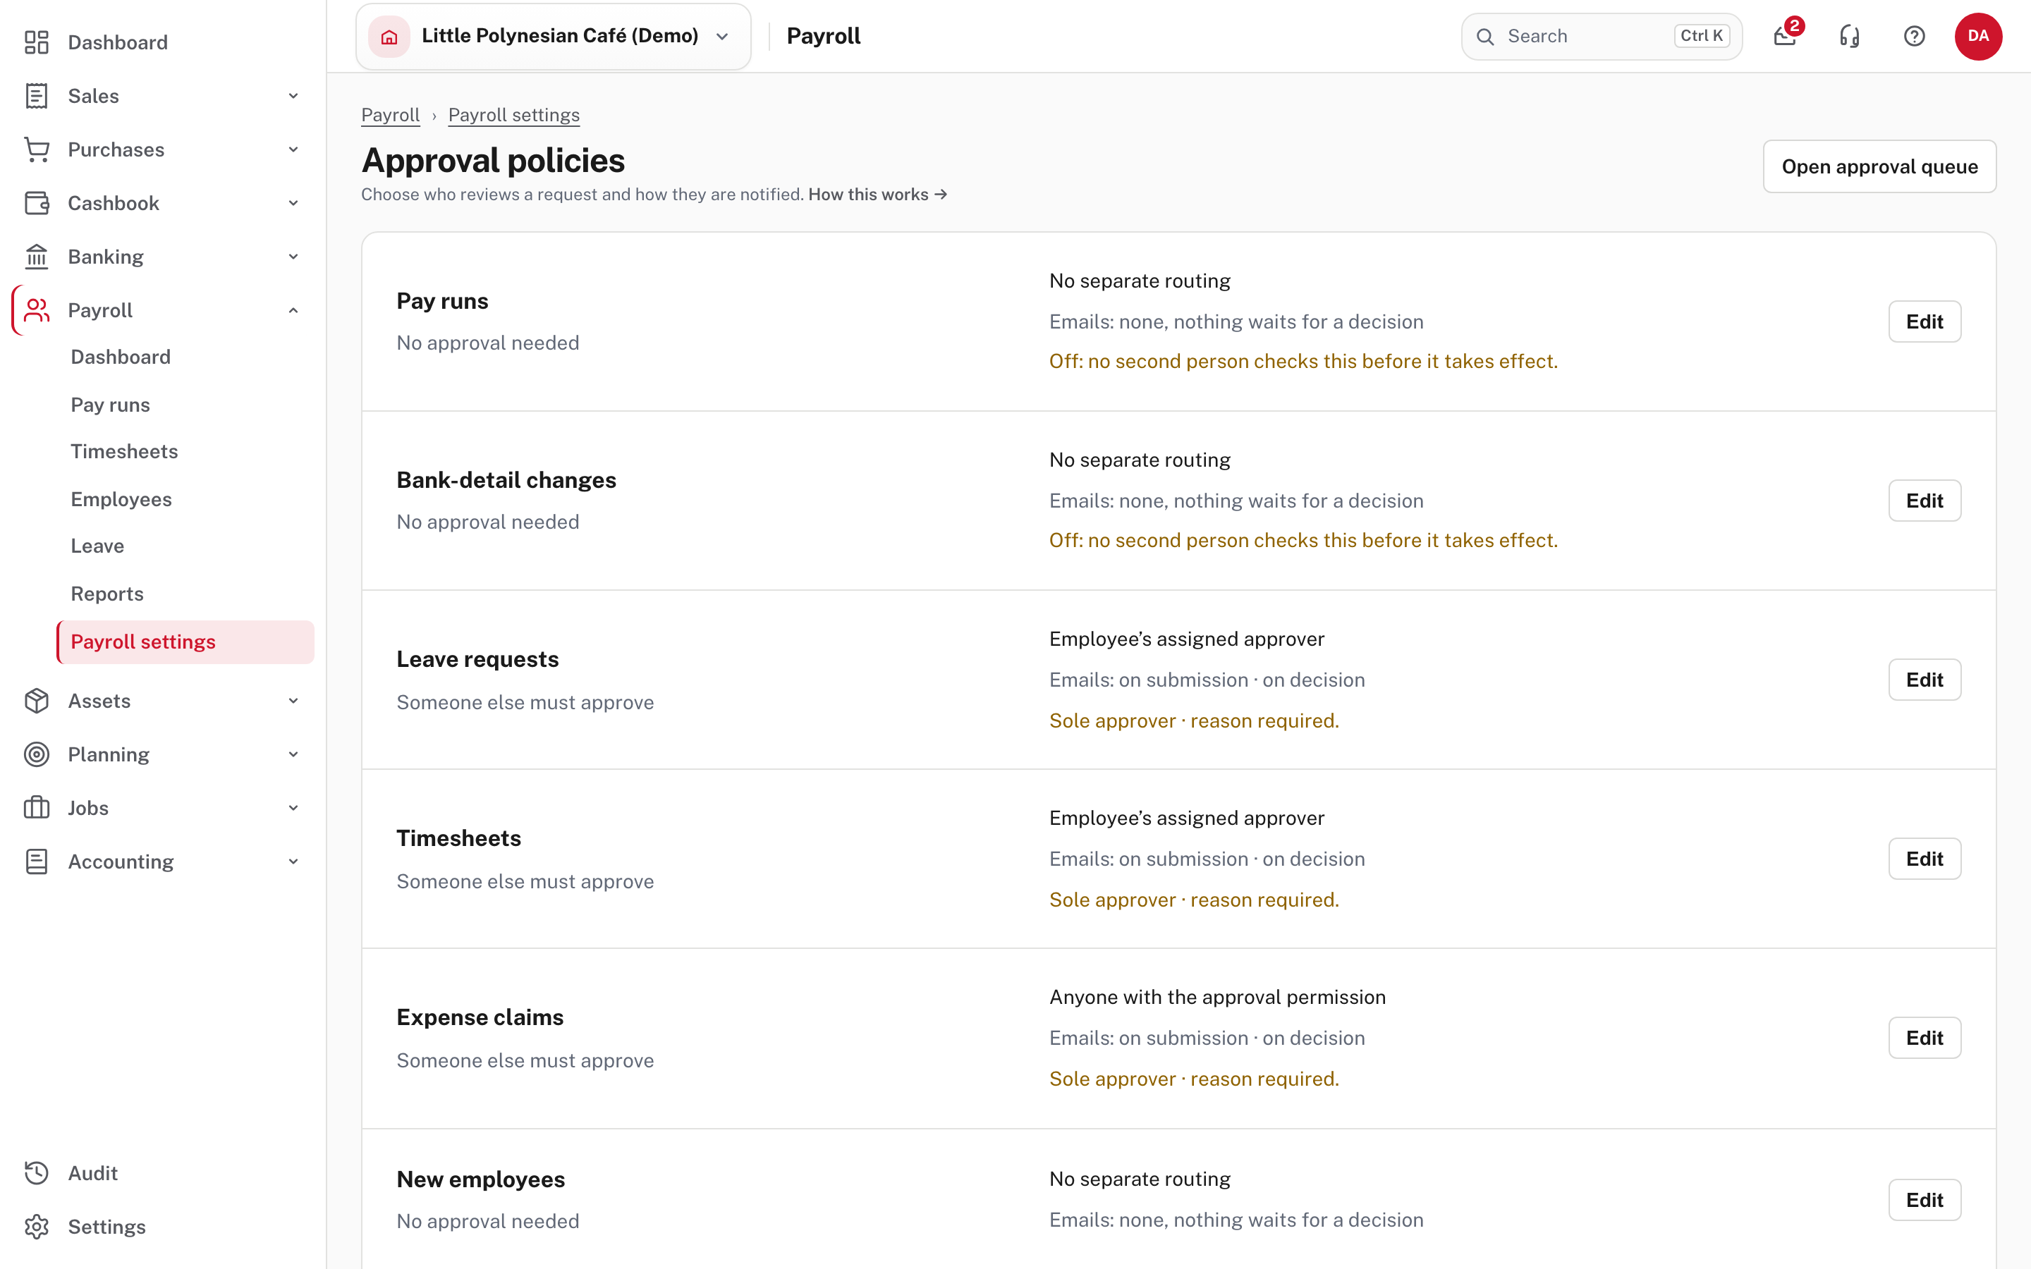Open the Dashboard grid icon in sidebar
This screenshot has height=1269, width=2031.
coord(36,42)
